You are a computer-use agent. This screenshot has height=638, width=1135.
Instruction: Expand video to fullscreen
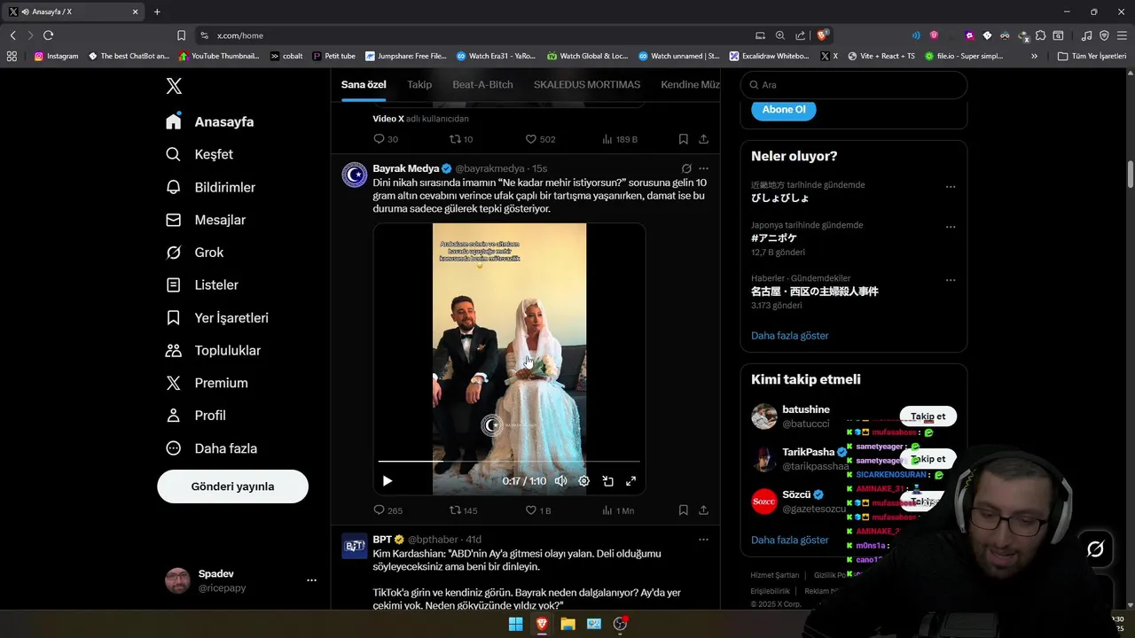[x=631, y=481]
